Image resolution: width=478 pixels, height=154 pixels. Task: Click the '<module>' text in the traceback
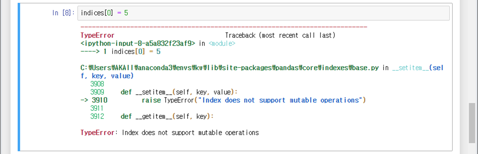pyautogui.click(x=222, y=44)
